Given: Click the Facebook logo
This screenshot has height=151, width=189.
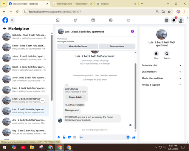Looking at the screenshot, I should (x=5, y=20).
